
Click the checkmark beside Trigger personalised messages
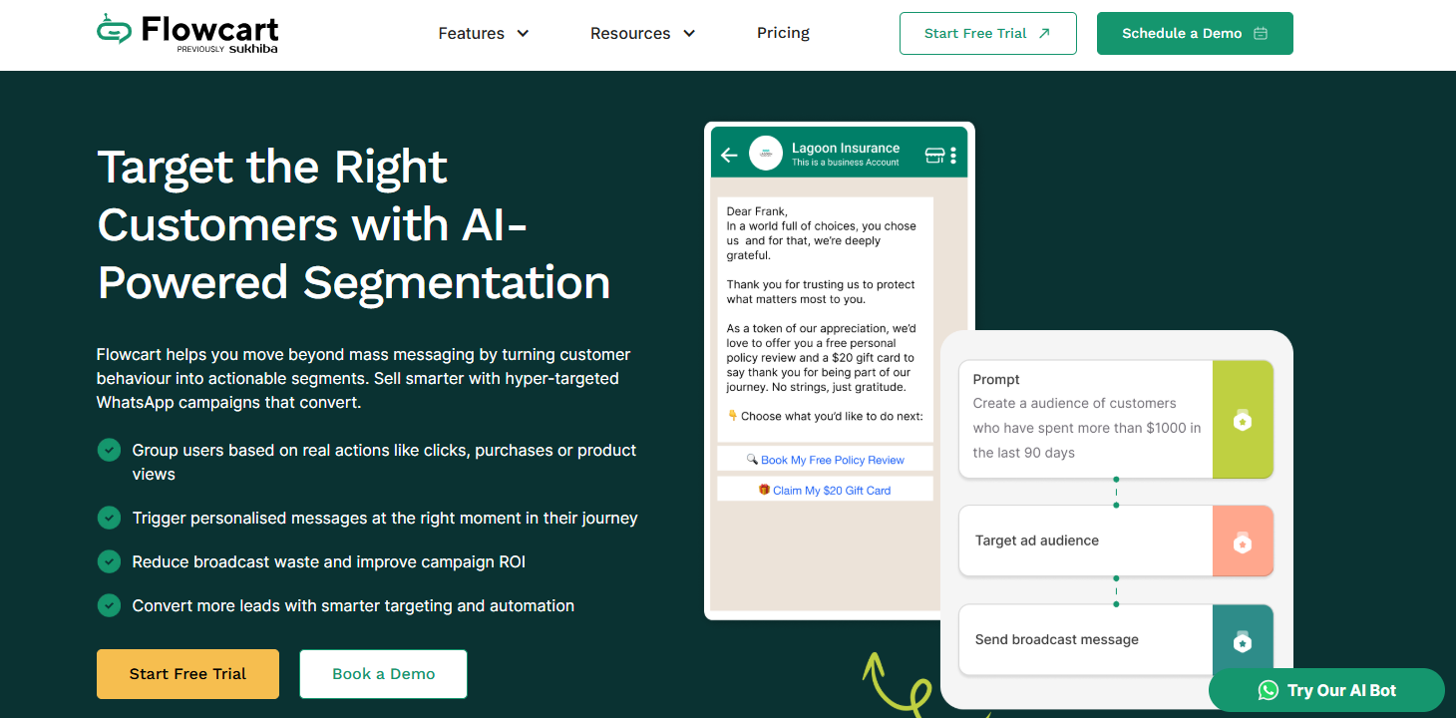(109, 519)
